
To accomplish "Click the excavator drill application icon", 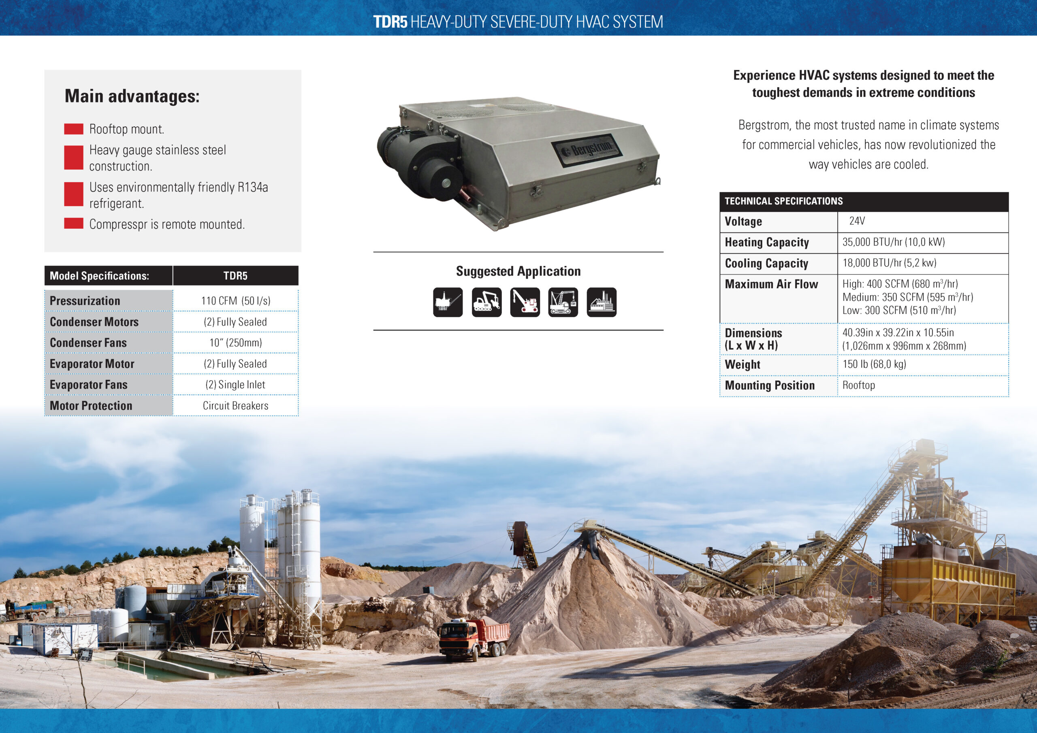I will click(486, 302).
